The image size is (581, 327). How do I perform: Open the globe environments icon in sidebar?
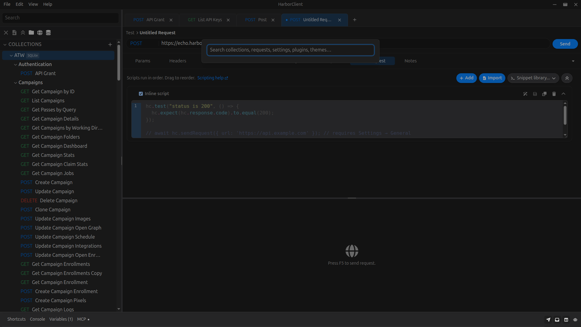coord(40,33)
